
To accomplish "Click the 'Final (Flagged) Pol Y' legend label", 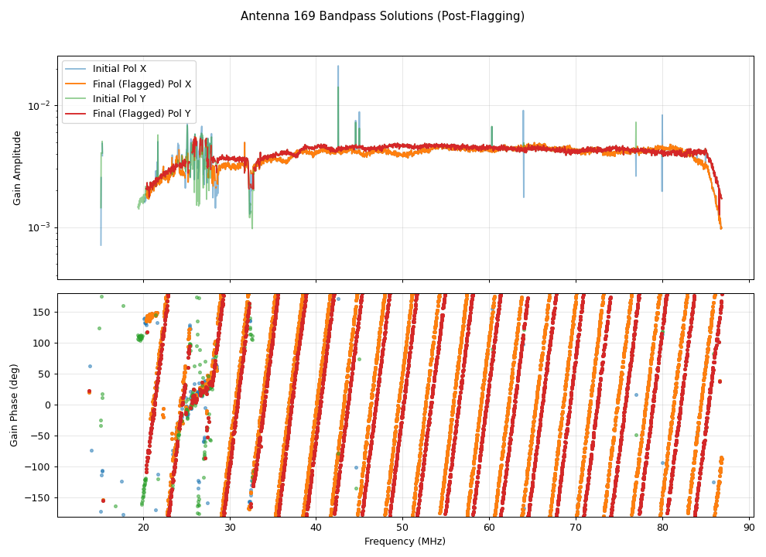I will pos(142,114).
